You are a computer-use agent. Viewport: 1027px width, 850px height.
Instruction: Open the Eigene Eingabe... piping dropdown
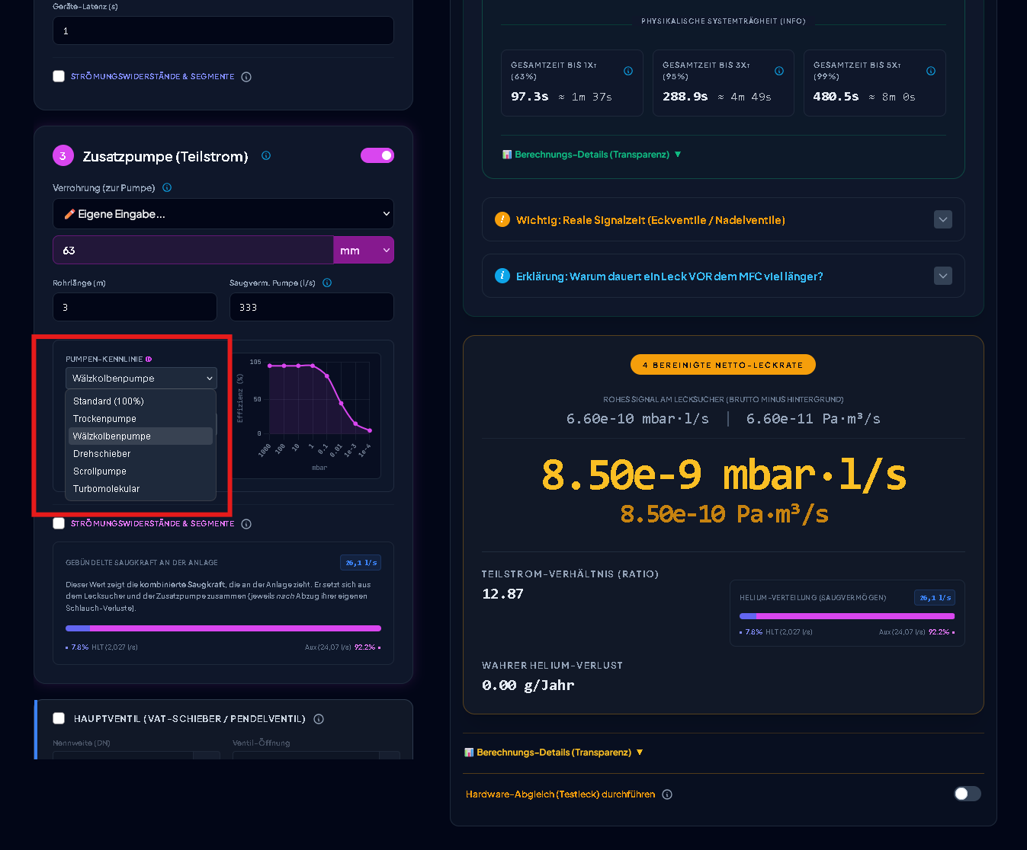pyautogui.click(x=223, y=214)
